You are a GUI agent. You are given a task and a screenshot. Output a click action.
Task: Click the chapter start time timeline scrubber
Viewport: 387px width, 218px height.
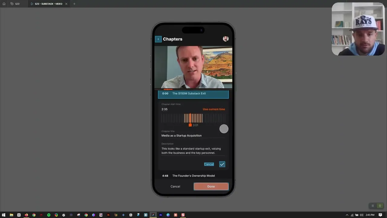tap(193, 118)
